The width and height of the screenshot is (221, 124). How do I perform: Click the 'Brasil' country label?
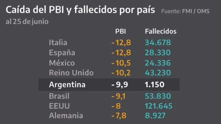click(59, 96)
